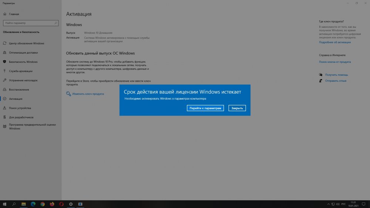Click the 'Подробнее об активации' link
This screenshot has width=370, height=208.
coord(335,42)
